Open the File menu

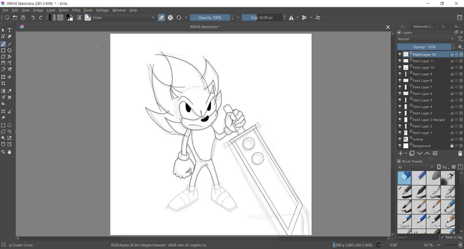[5, 10]
